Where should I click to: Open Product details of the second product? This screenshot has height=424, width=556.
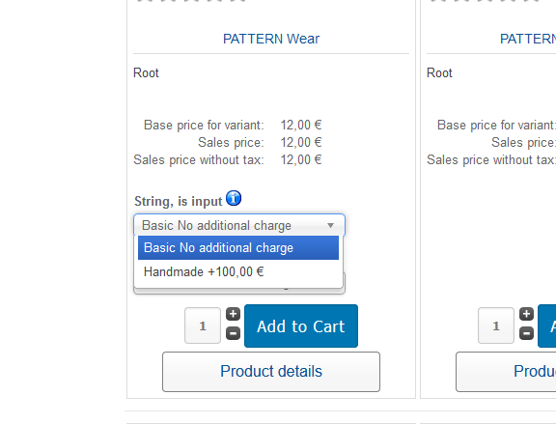(506, 372)
